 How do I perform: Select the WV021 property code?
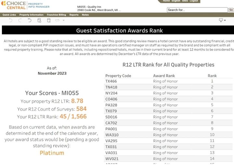tap(112, 159)
